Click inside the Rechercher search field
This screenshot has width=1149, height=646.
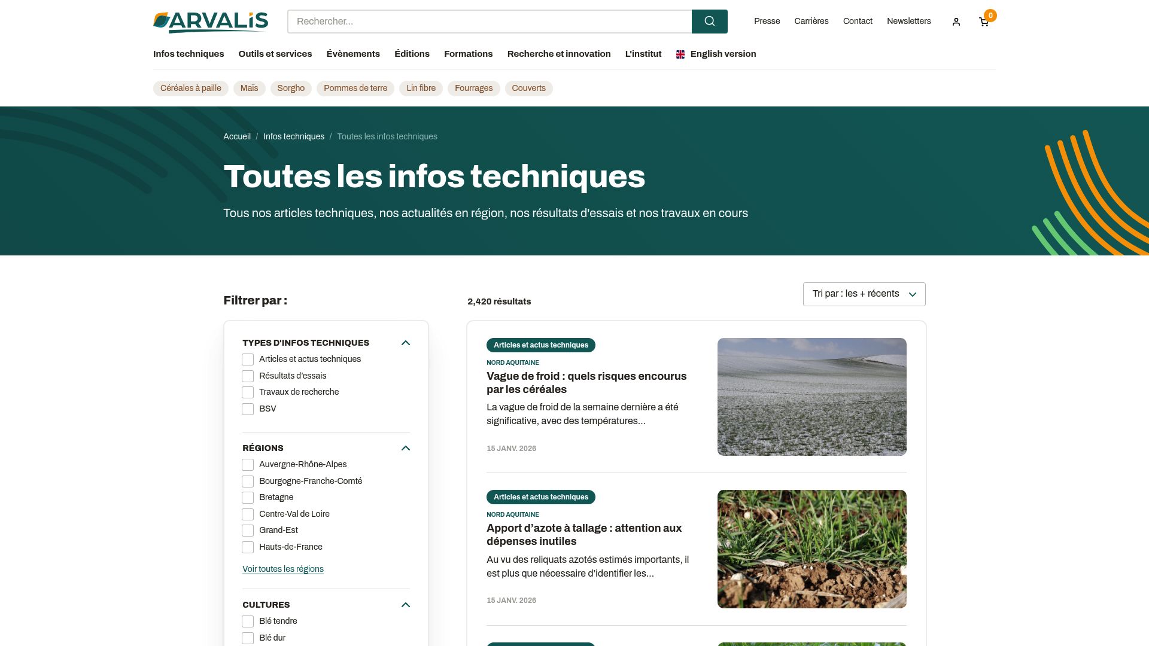490,21
